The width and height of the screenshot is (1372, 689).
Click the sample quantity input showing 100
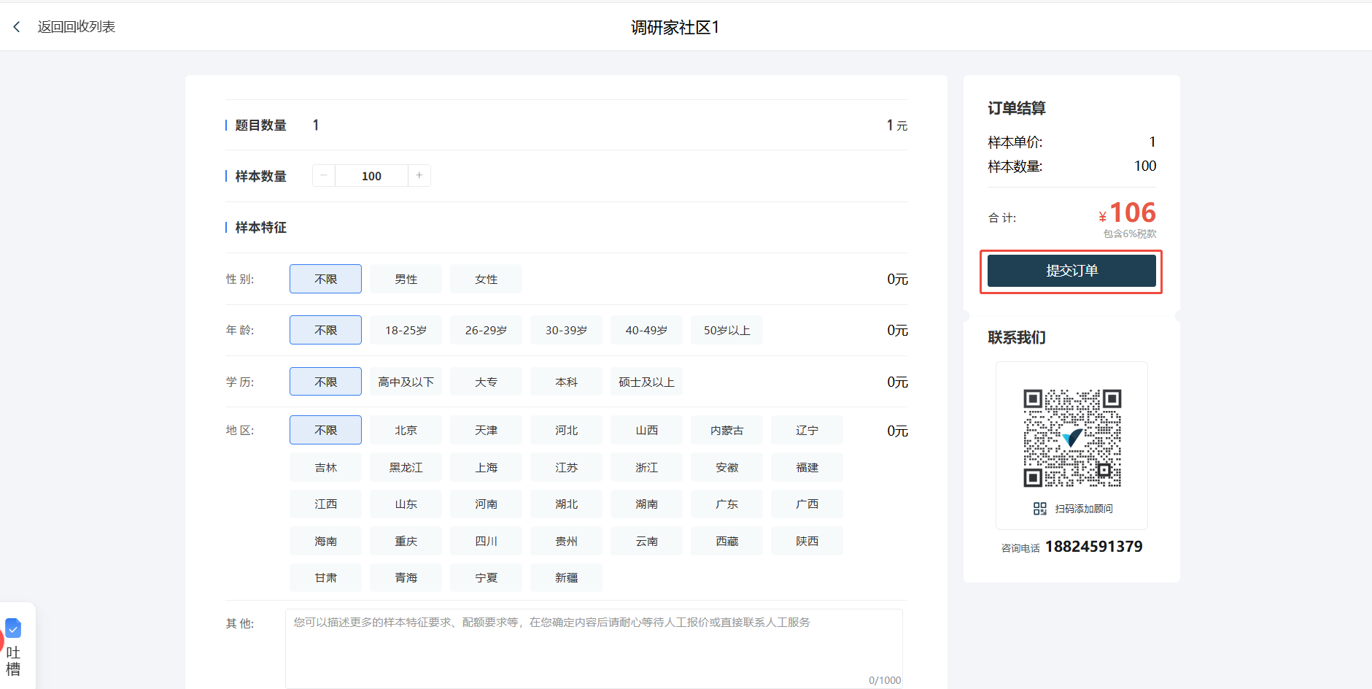click(x=371, y=176)
